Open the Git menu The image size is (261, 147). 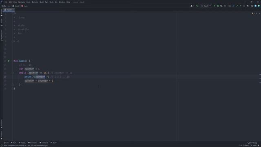tap(56, 2)
